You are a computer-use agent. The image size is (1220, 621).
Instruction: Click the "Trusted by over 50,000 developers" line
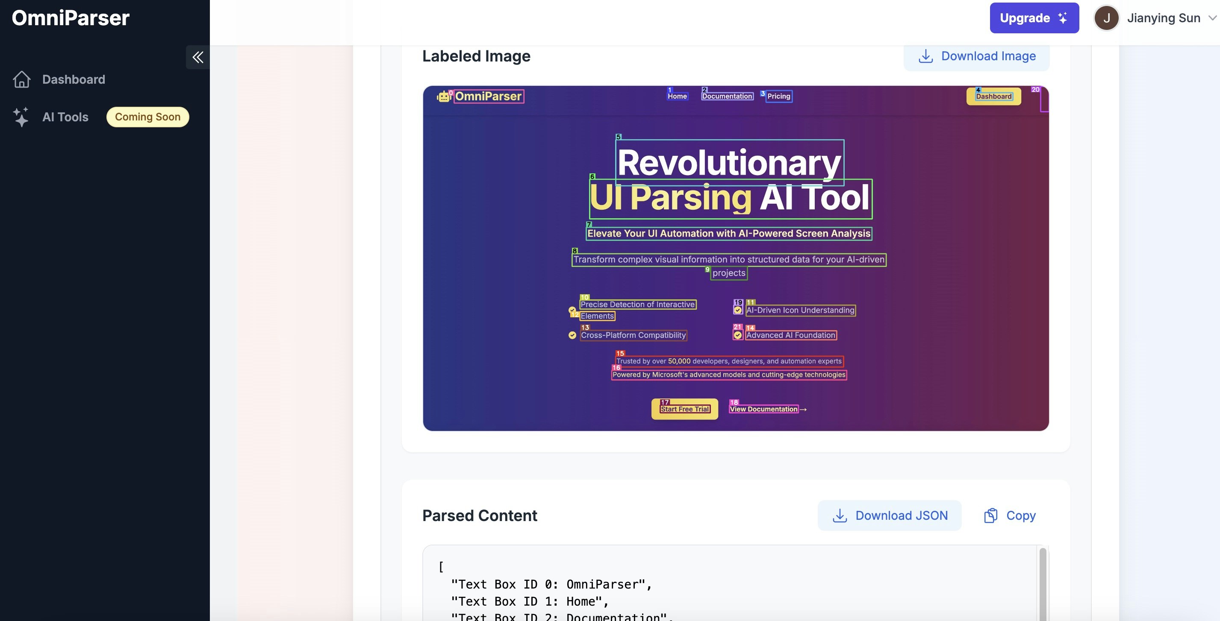(x=729, y=361)
